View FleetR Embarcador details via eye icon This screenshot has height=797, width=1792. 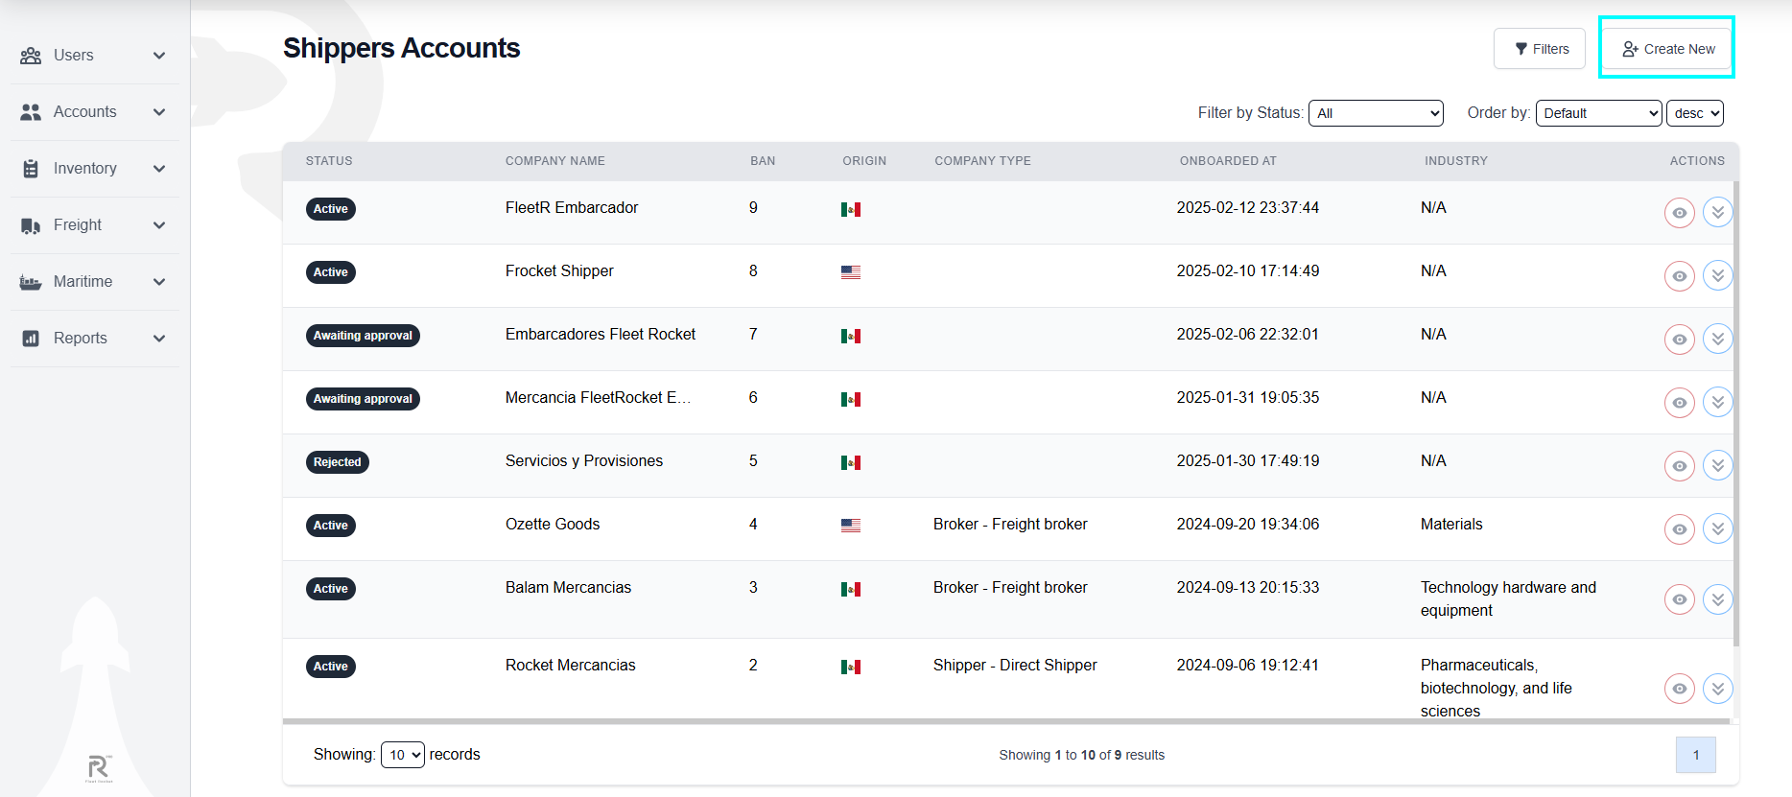pos(1679,213)
